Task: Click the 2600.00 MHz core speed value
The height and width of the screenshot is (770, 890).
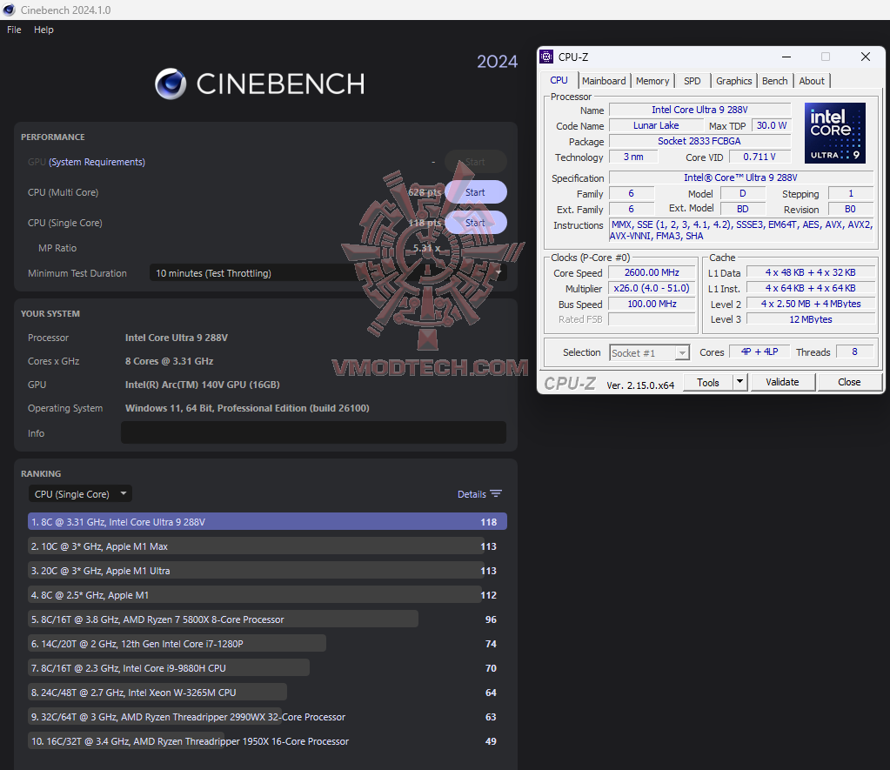Action: point(652,272)
